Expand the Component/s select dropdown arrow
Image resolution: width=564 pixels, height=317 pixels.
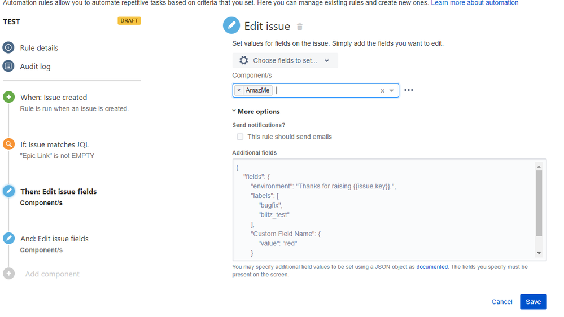coord(392,91)
